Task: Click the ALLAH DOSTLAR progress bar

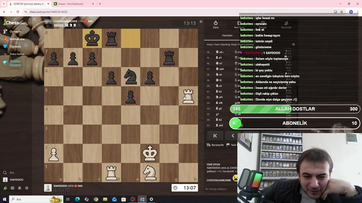Action: click(x=295, y=109)
